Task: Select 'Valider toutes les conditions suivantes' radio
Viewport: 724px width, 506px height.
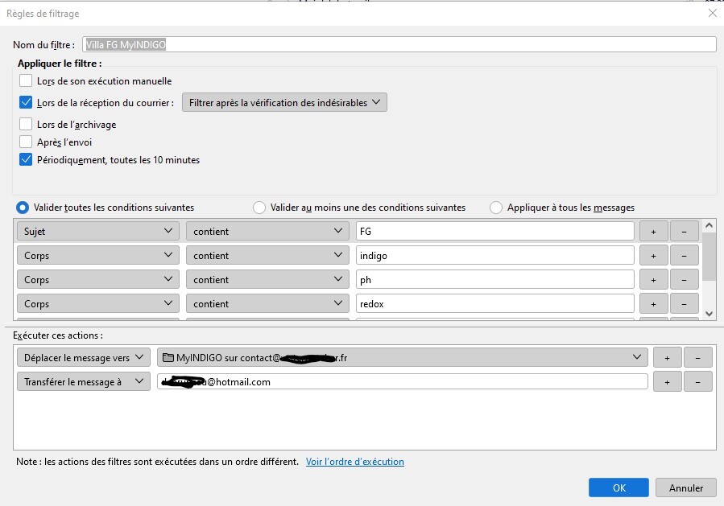Action: (x=23, y=208)
